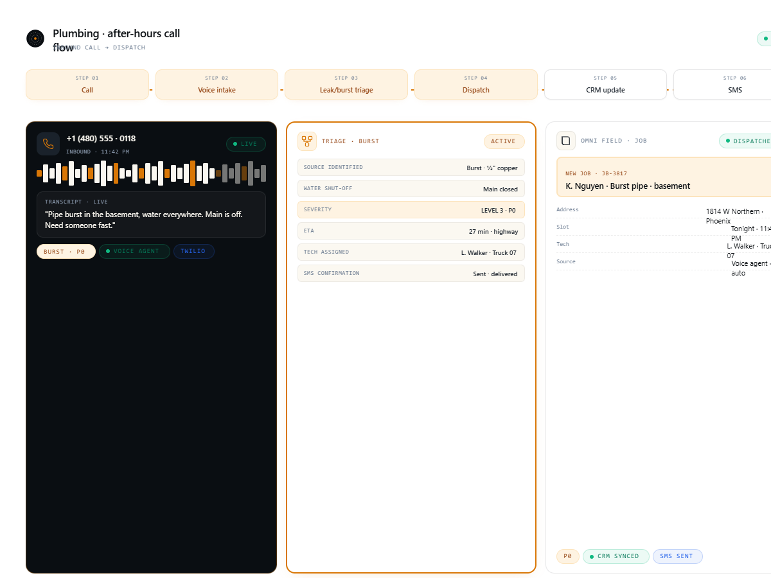This screenshot has width=771, height=578.
Task: Click the INBOUND · 11:42 PM text
Action: pos(98,152)
